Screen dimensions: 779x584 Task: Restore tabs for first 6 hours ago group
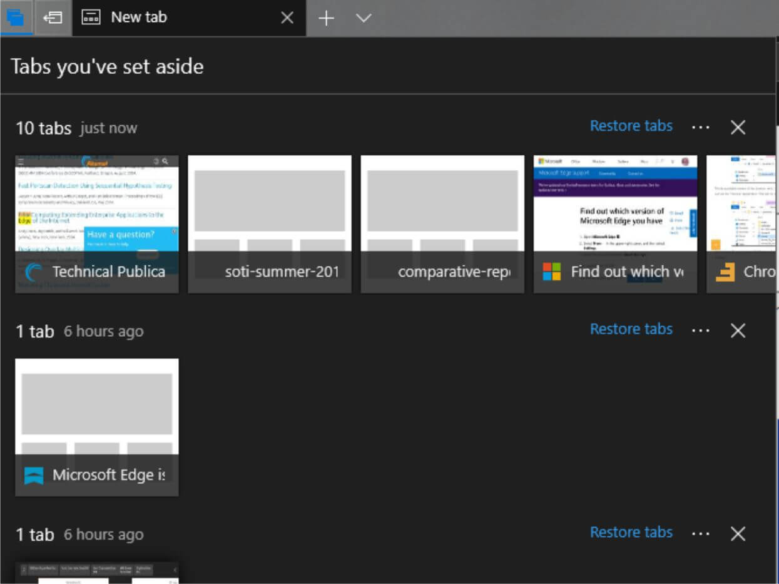(x=631, y=329)
